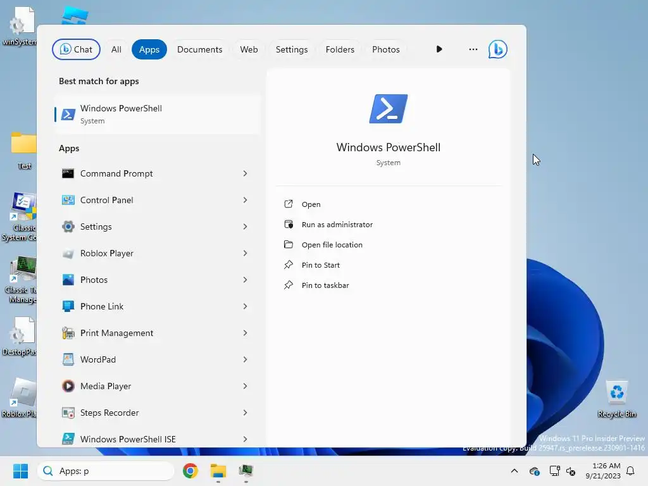Expand the Command Prompt chevron

pos(245,173)
